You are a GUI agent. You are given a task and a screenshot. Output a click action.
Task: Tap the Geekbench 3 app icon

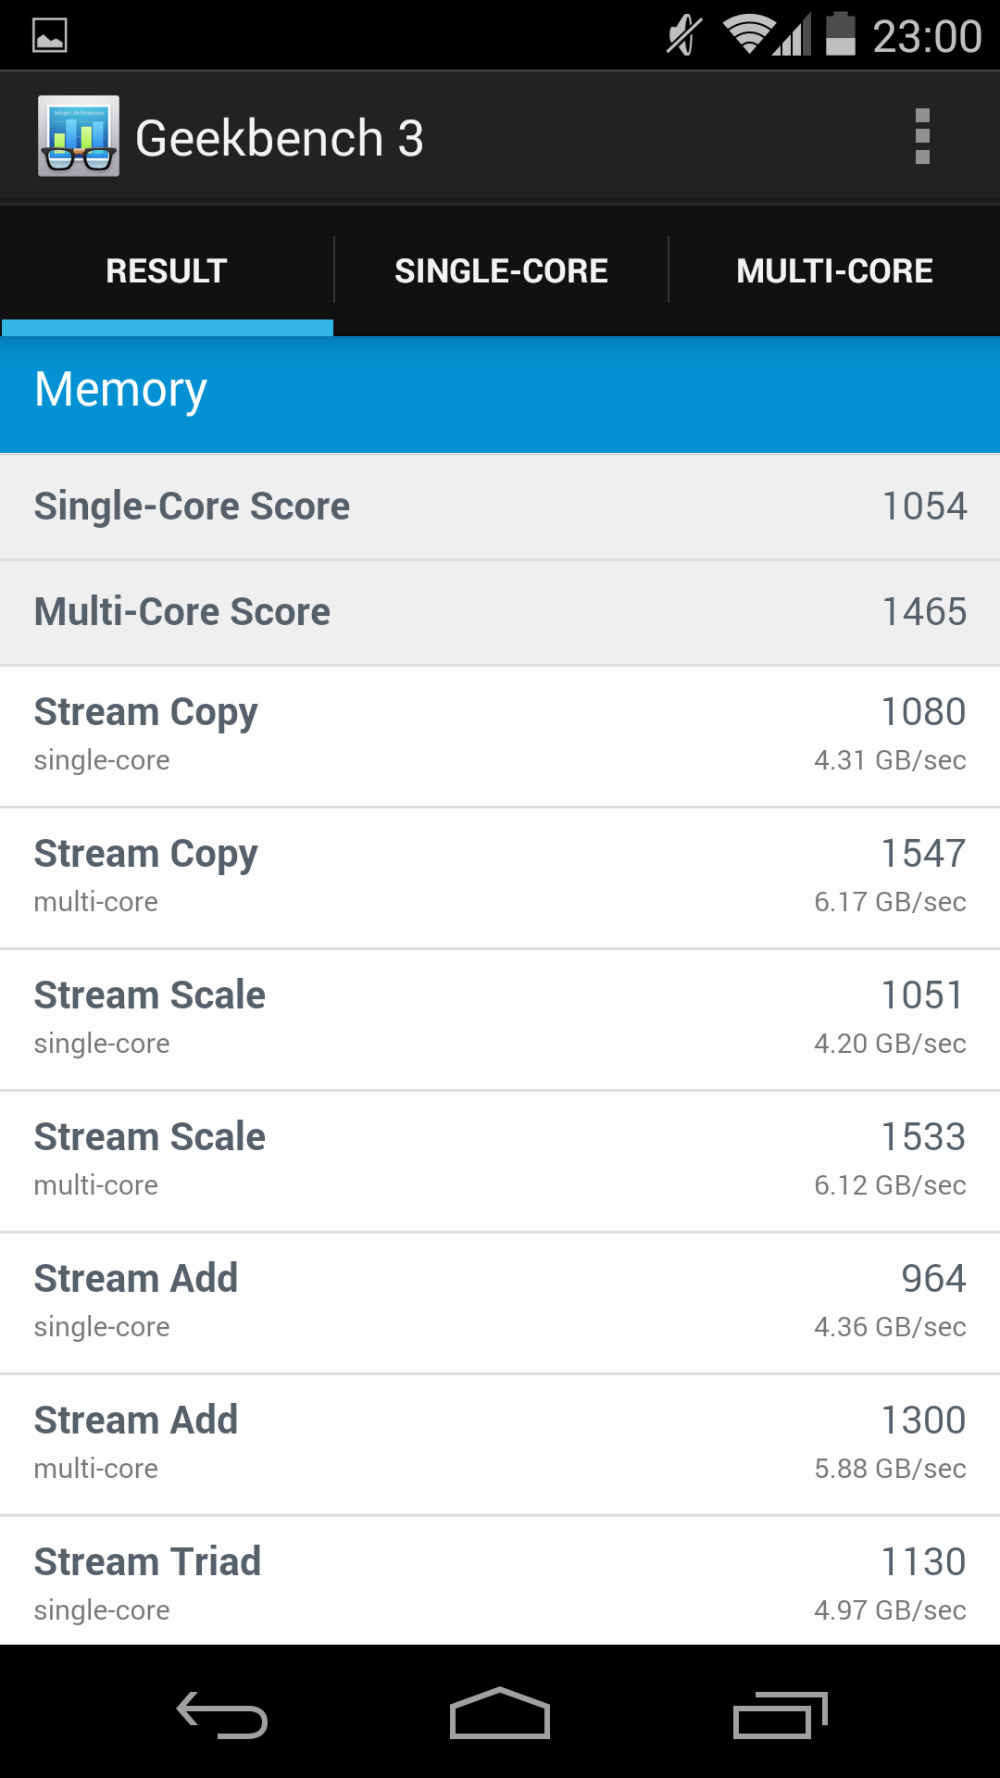(x=79, y=136)
